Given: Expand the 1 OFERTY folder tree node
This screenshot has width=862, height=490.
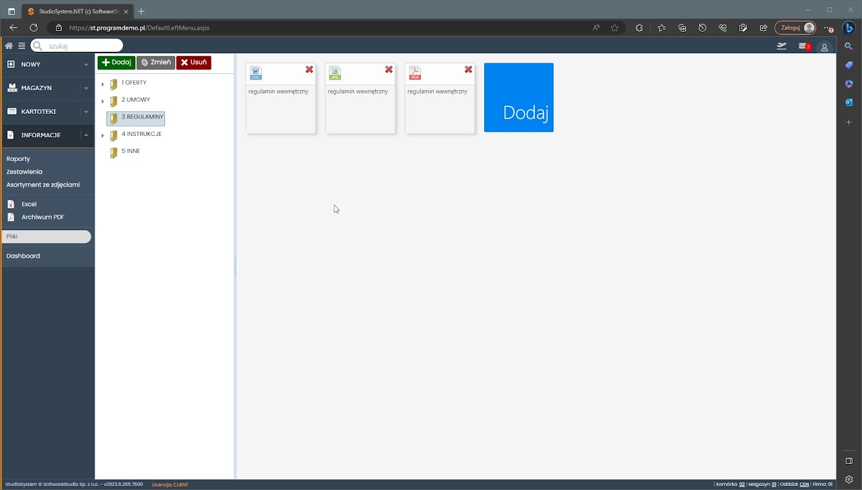Looking at the screenshot, I should (102, 84).
